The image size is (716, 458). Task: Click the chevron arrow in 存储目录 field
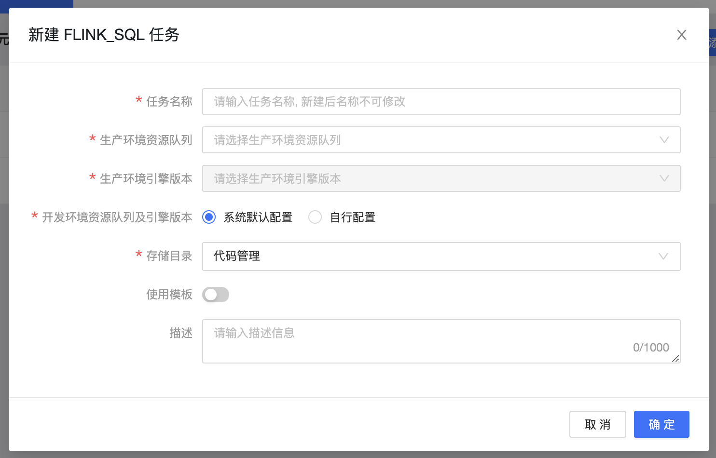coord(663,256)
